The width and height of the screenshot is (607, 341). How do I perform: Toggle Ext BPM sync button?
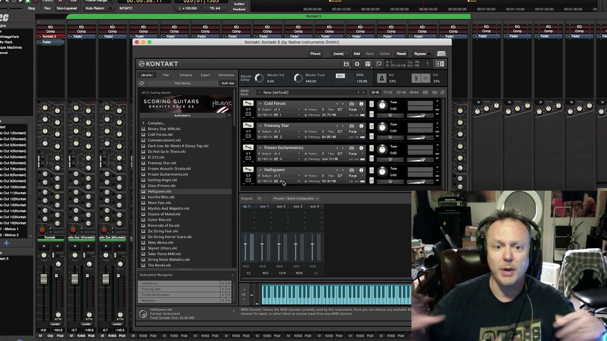click(340, 76)
